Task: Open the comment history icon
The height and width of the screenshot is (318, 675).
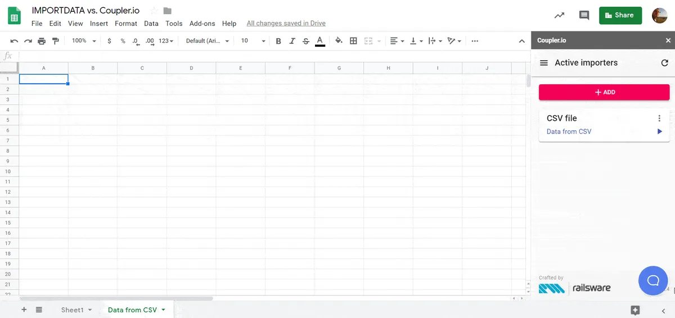Action: click(x=584, y=16)
